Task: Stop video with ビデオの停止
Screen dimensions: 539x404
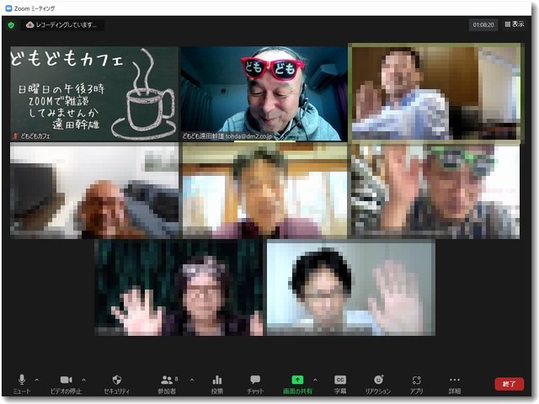Action: (x=66, y=384)
